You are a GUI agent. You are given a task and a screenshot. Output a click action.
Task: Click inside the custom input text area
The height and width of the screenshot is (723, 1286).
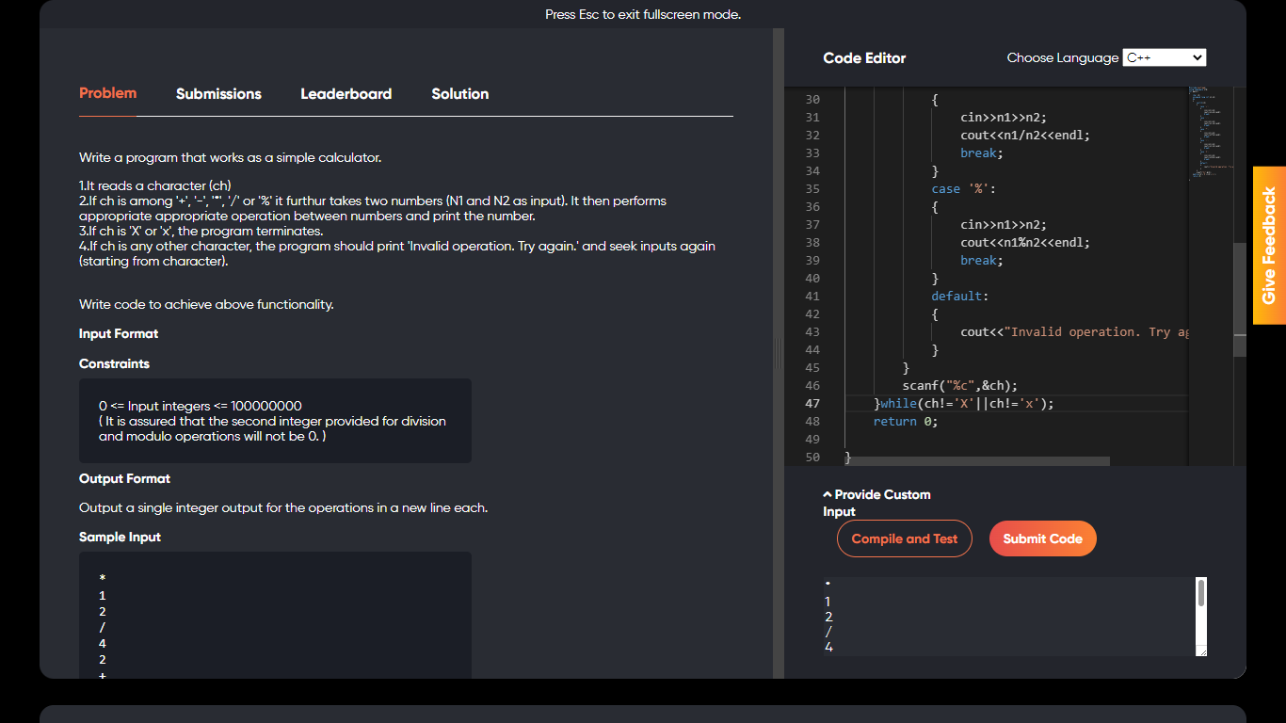tap(1007, 617)
